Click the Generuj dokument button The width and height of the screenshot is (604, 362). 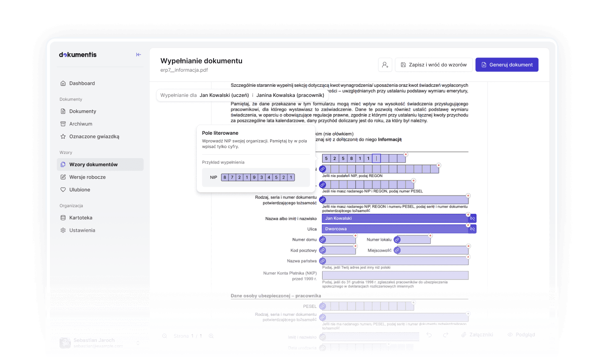(x=507, y=65)
